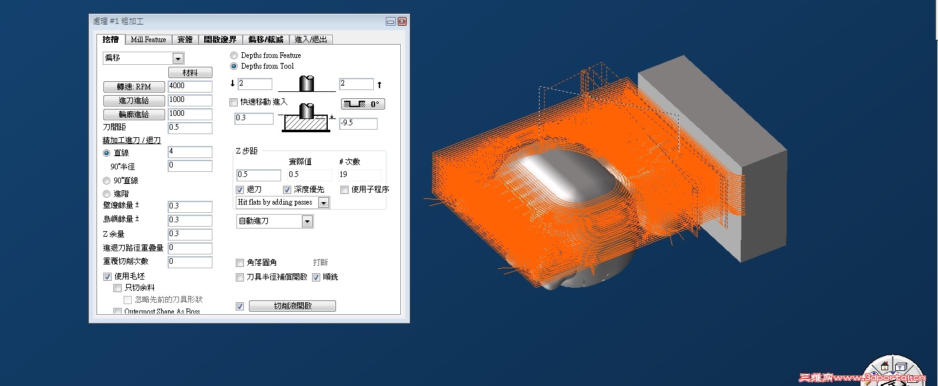Click the 島嶼餘量 field

click(x=190, y=220)
